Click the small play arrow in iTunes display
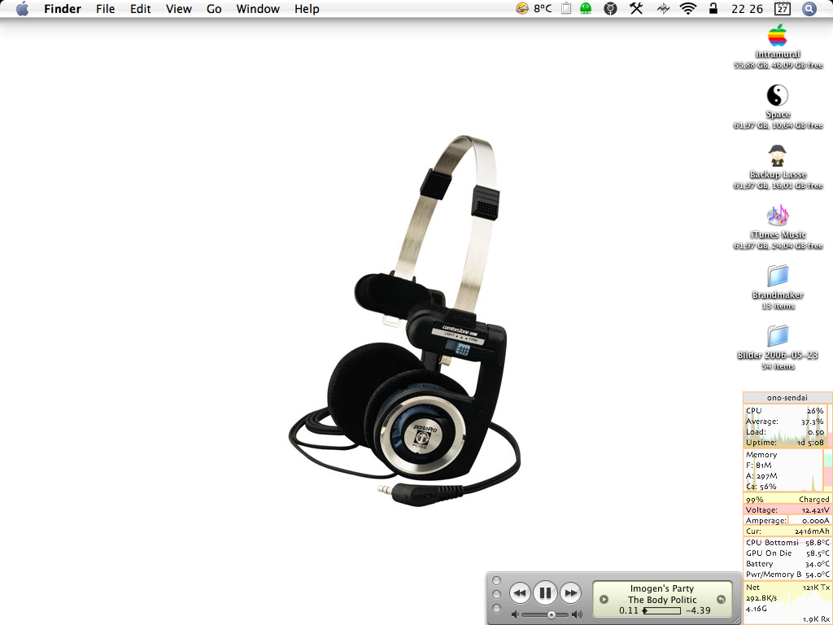 [x=604, y=600]
